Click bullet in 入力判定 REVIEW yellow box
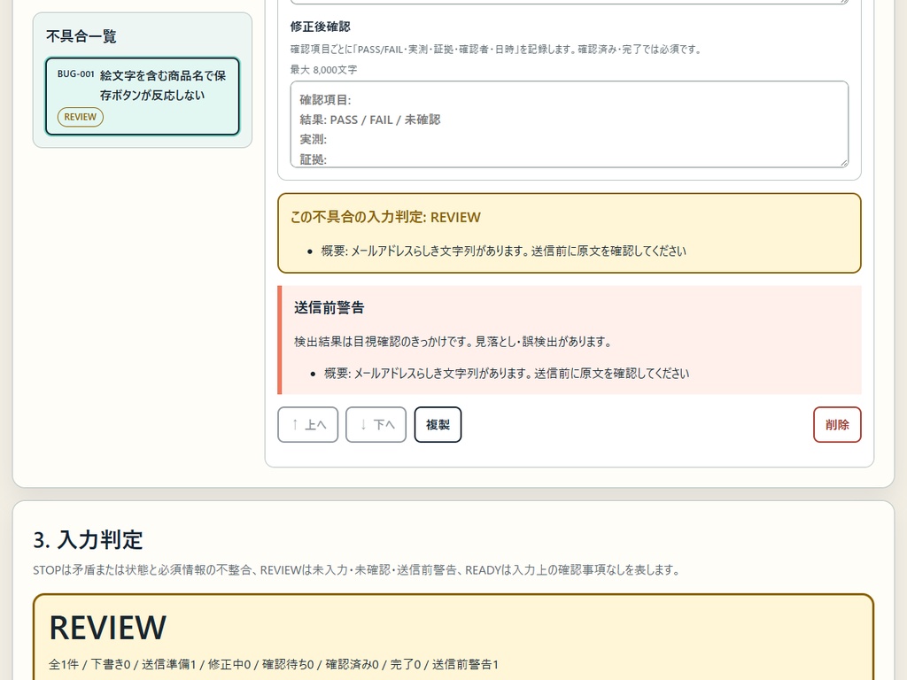The width and height of the screenshot is (907, 680). [503, 251]
